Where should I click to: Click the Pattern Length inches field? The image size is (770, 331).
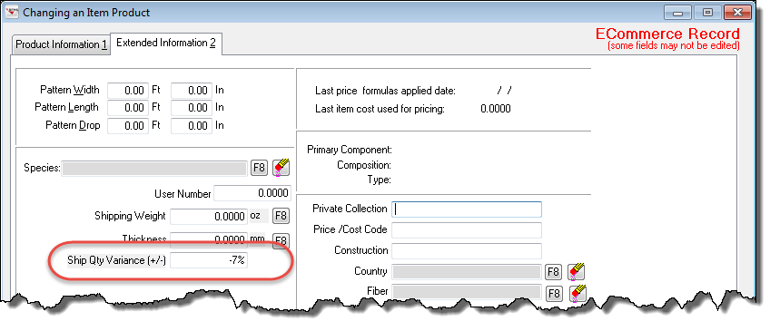pos(192,108)
